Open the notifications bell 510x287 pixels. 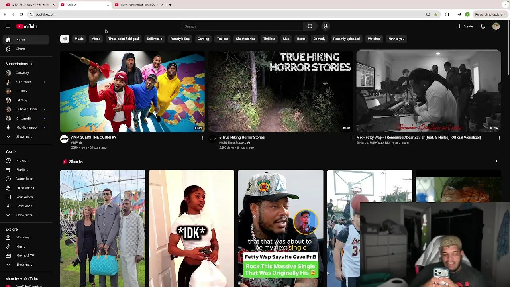[x=483, y=26]
